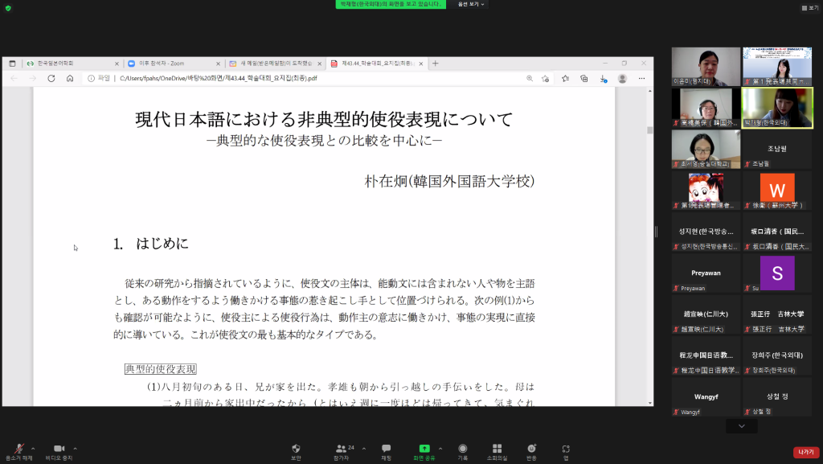Open browser downloads icon
Screen dimensions: 823x464
[603, 78]
